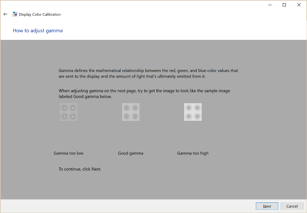
Task: Click the Display Color Calibration app icon
Action: point(14,14)
